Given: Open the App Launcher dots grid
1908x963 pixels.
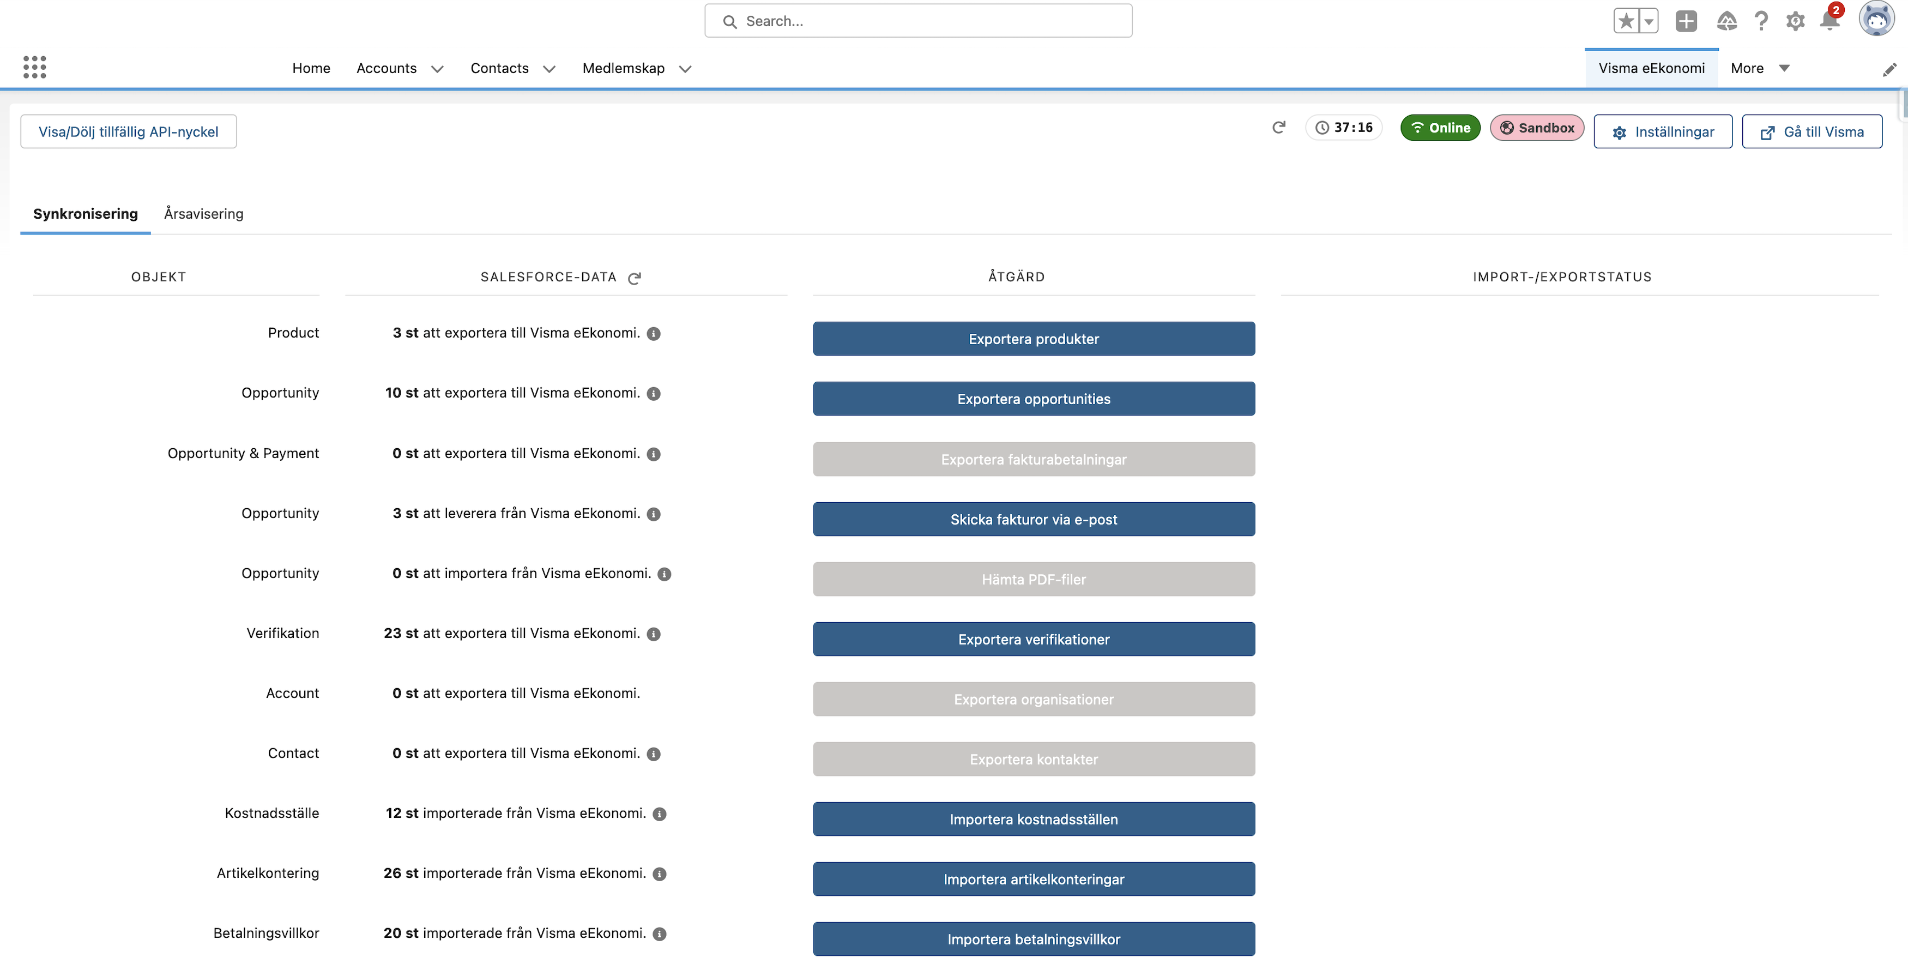Looking at the screenshot, I should click(35, 68).
